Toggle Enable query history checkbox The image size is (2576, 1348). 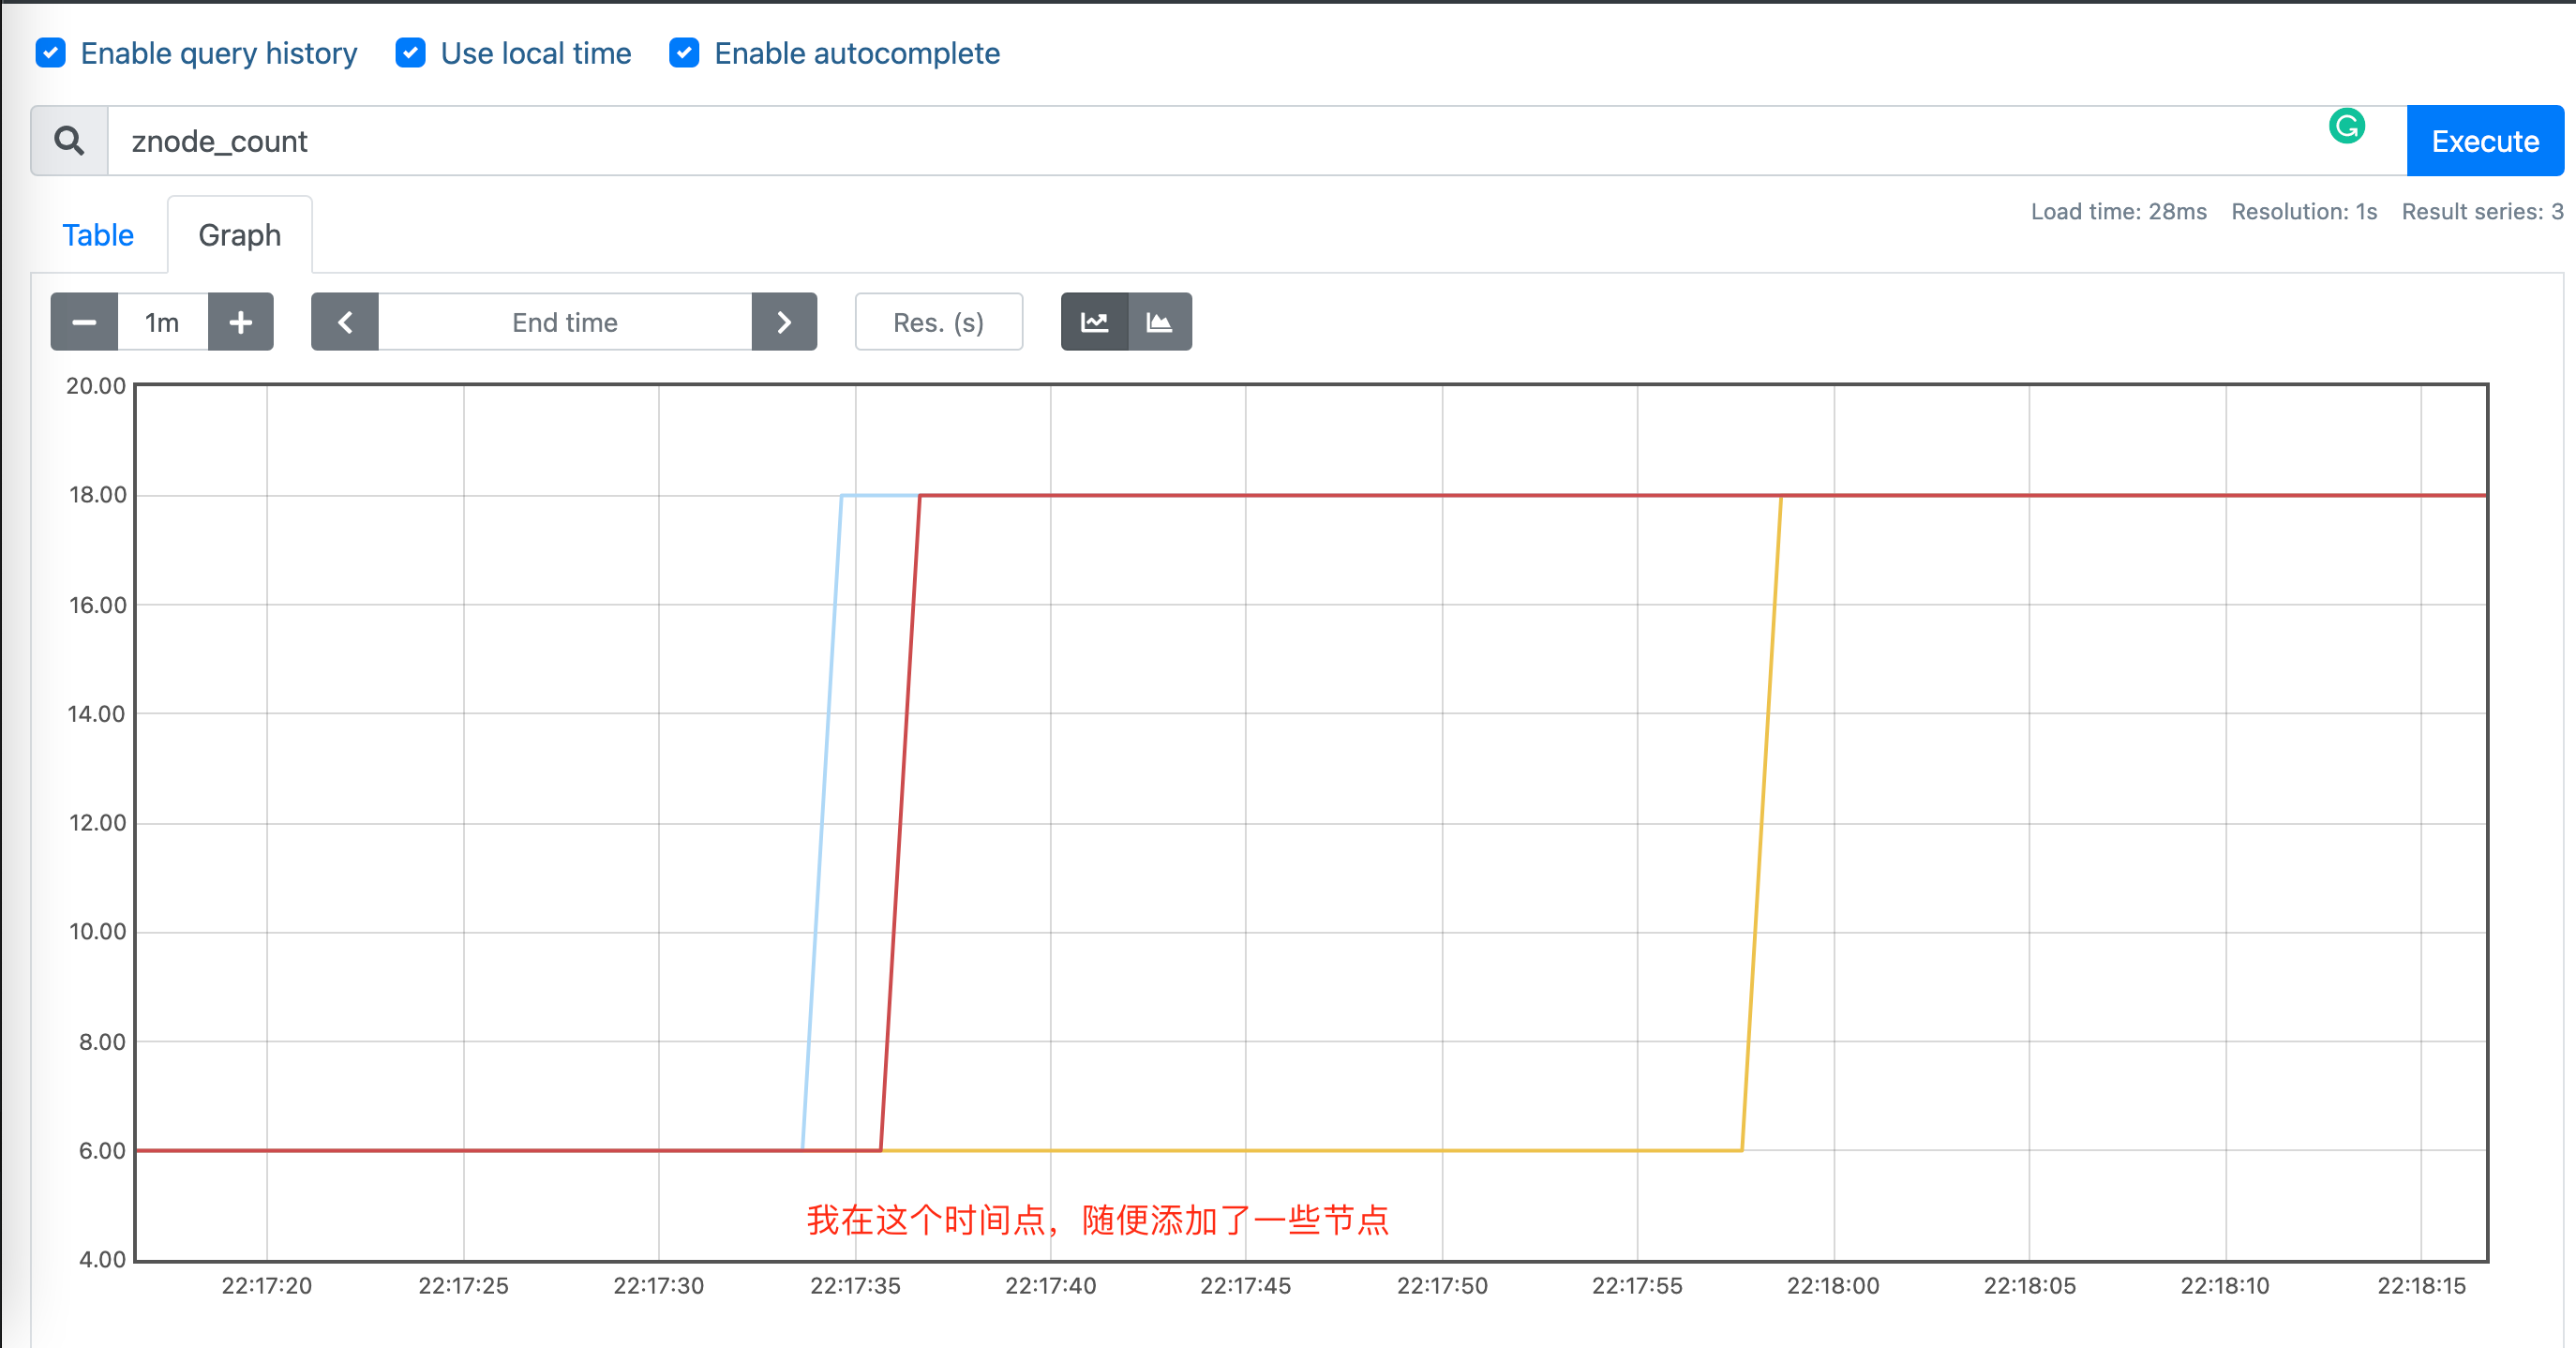click(x=52, y=52)
